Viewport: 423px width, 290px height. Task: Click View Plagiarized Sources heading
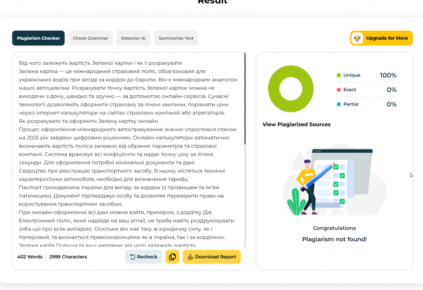click(296, 124)
